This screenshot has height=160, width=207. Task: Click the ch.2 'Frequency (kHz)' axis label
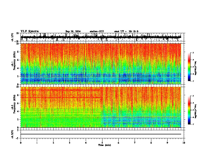pos(14,104)
